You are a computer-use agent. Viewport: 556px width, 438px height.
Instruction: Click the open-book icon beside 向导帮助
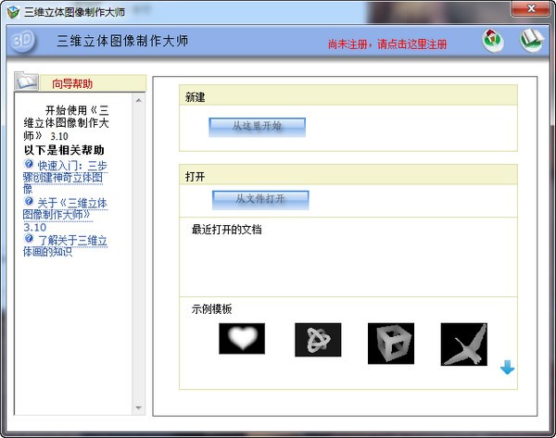pyautogui.click(x=26, y=81)
